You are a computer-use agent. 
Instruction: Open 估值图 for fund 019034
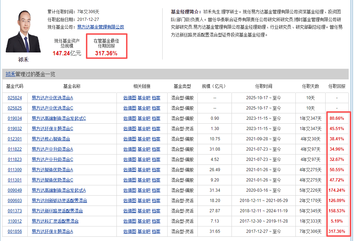(130, 118)
